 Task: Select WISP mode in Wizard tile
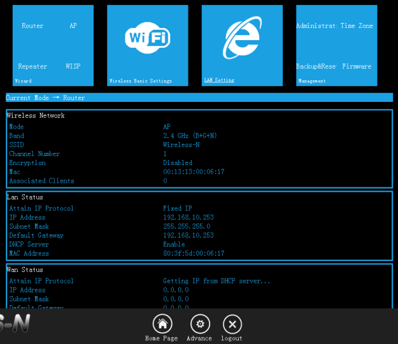click(x=73, y=66)
